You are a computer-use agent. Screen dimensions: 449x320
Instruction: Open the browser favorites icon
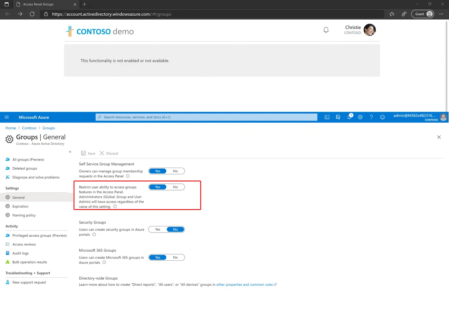[x=392, y=14]
